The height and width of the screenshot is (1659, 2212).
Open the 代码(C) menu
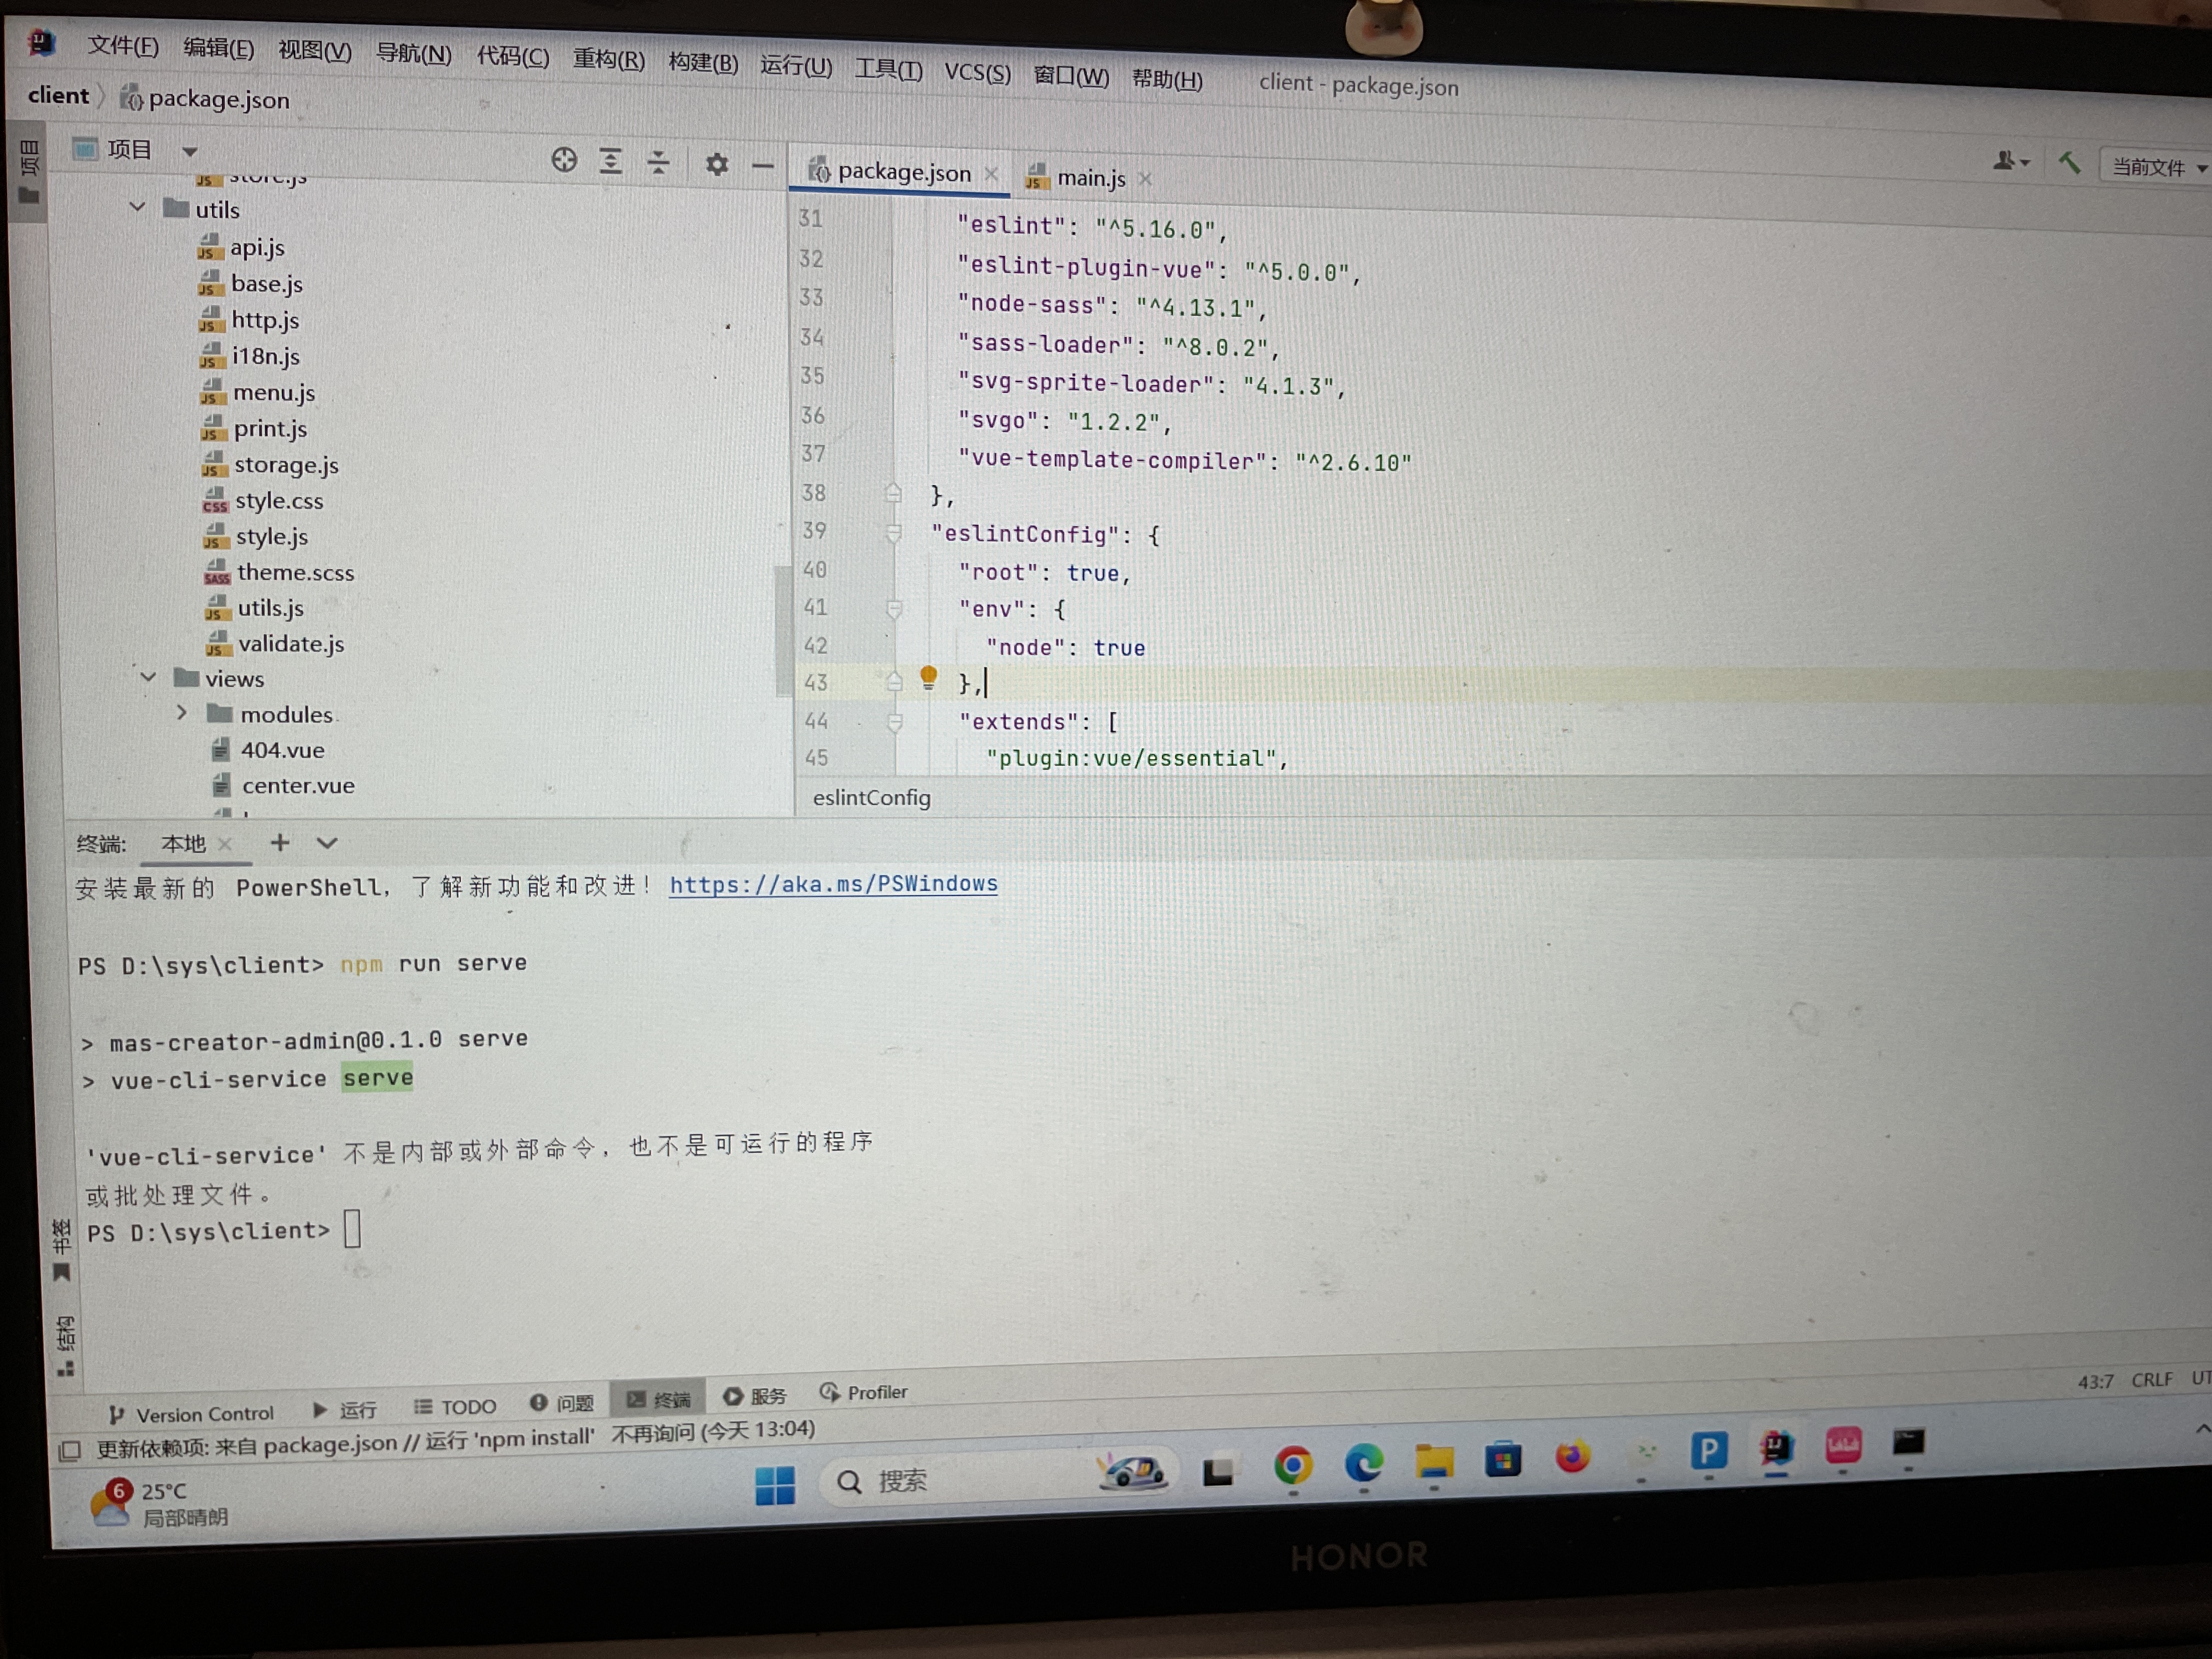512,56
